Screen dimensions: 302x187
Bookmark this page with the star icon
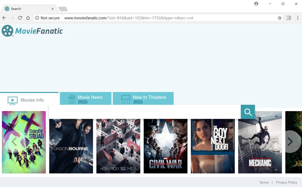[x=279, y=18]
